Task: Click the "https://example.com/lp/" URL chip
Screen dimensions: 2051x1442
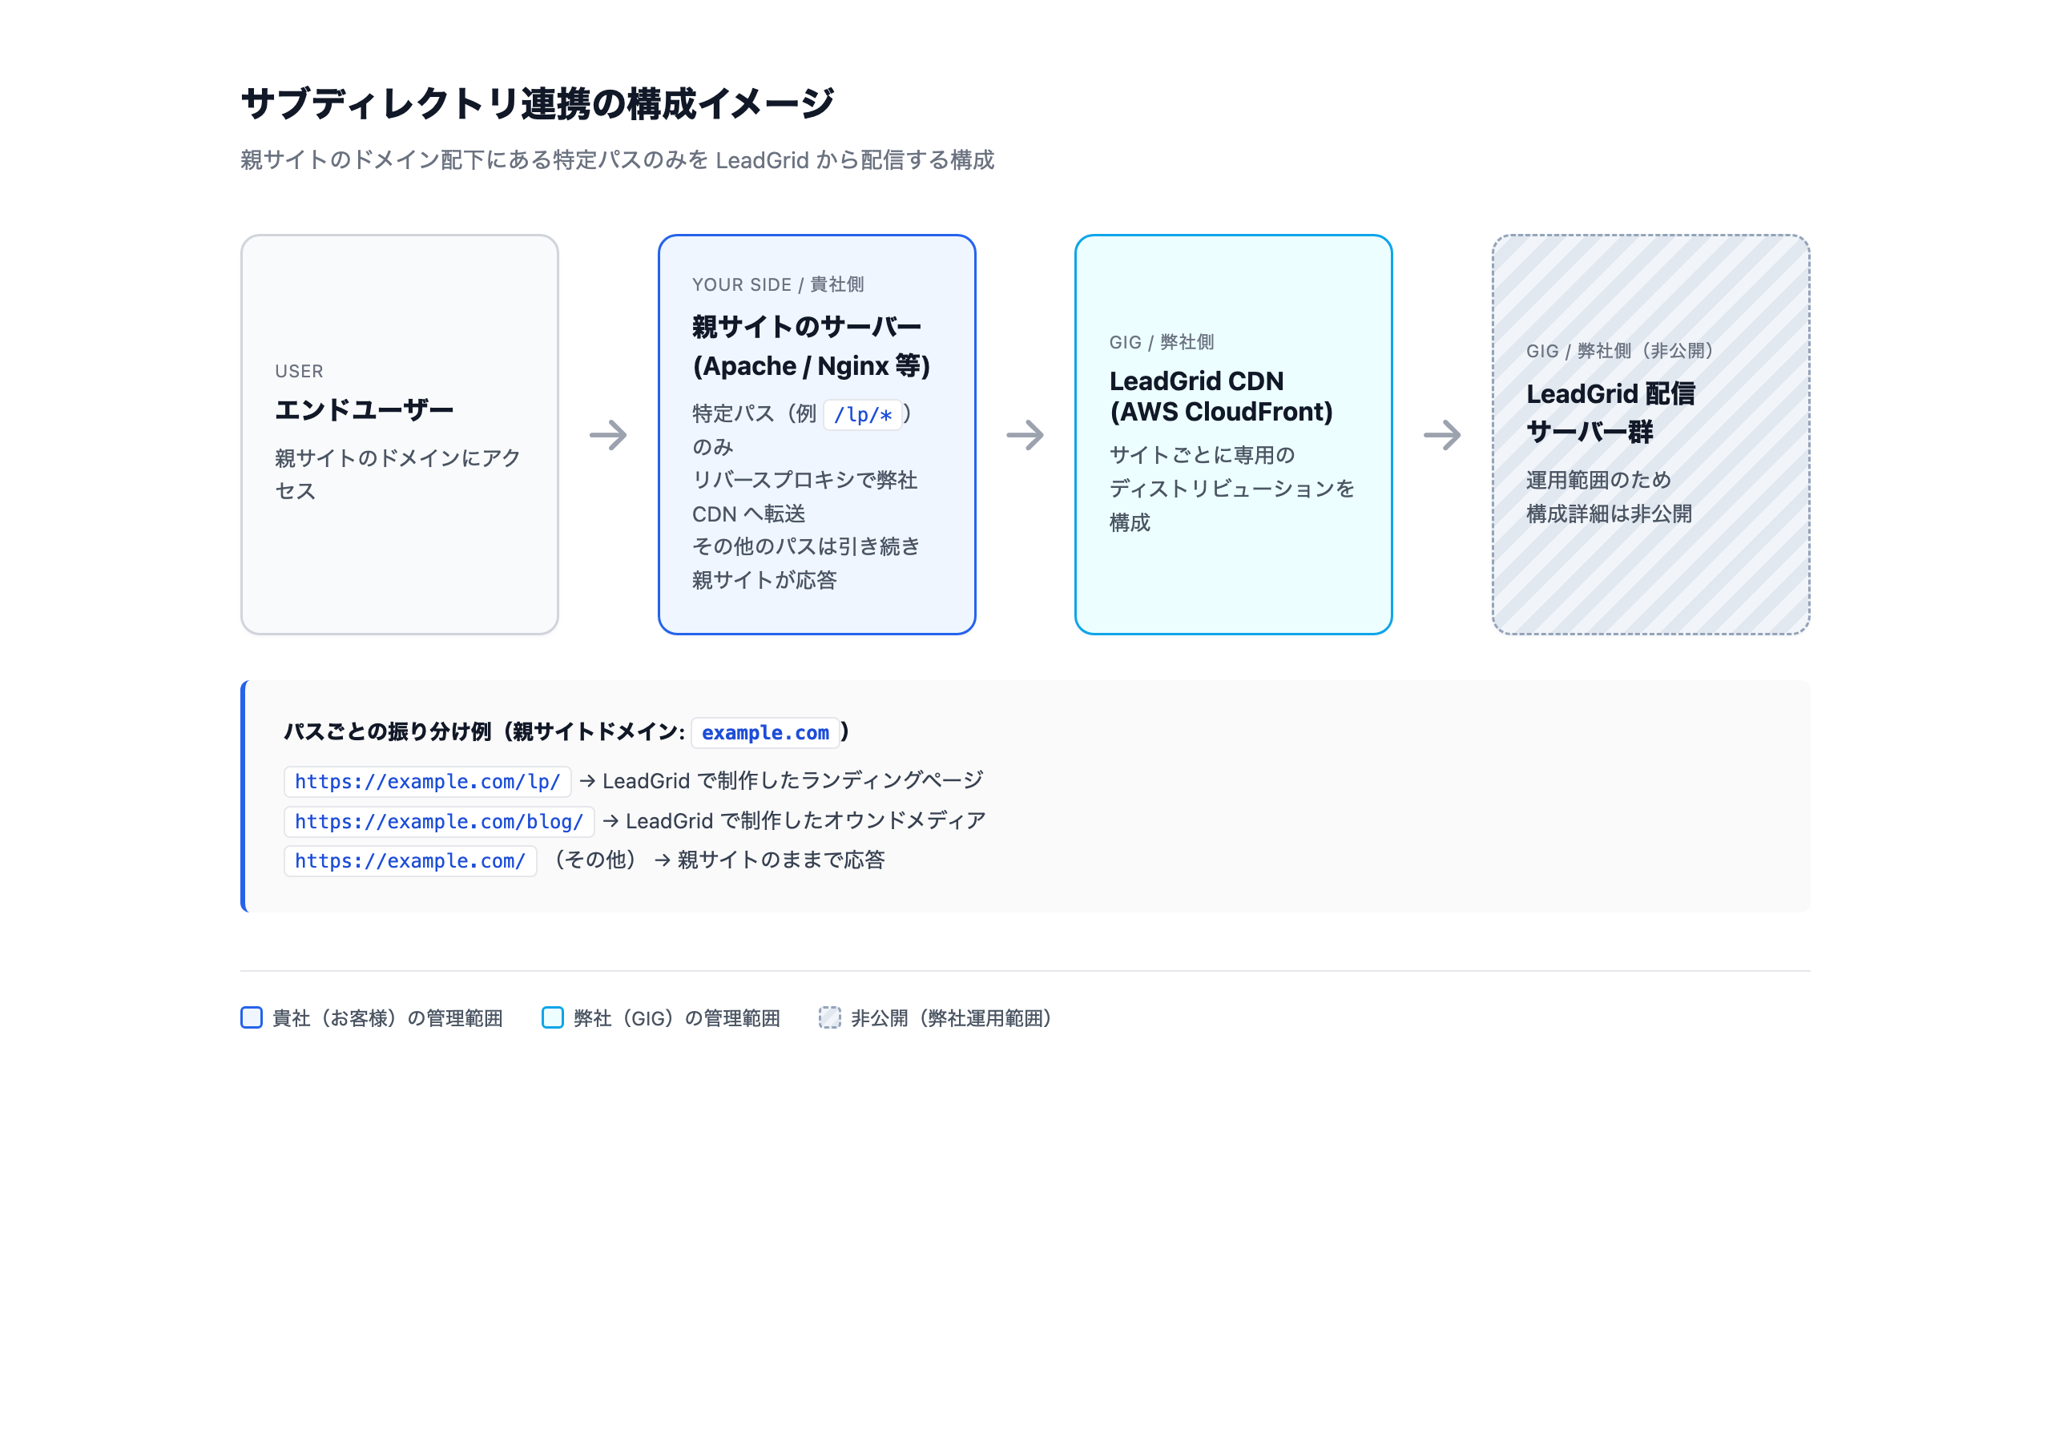Action: pyautogui.click(x=428, y=782)
